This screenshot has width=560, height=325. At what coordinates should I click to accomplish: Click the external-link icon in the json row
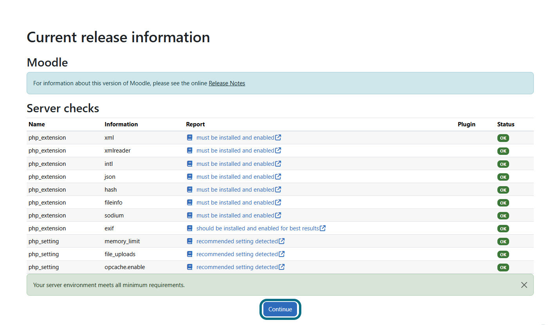click(x=278, y=176)
